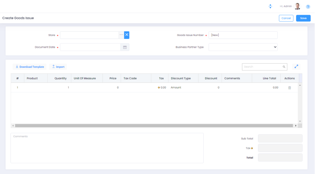The image size is (315, 174).
Task: Click the delete trash icon in row 1
Action: point(289,88)
